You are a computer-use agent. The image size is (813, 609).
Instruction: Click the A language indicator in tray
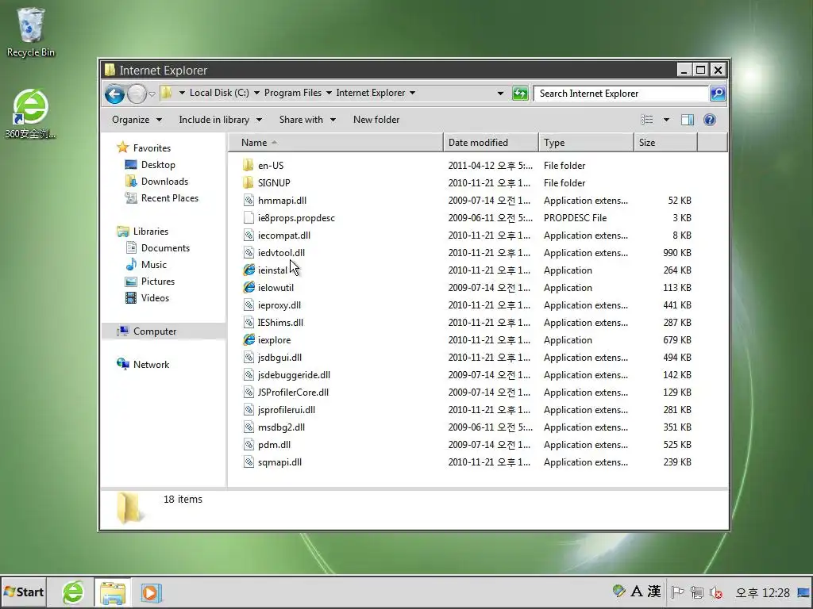637,592
